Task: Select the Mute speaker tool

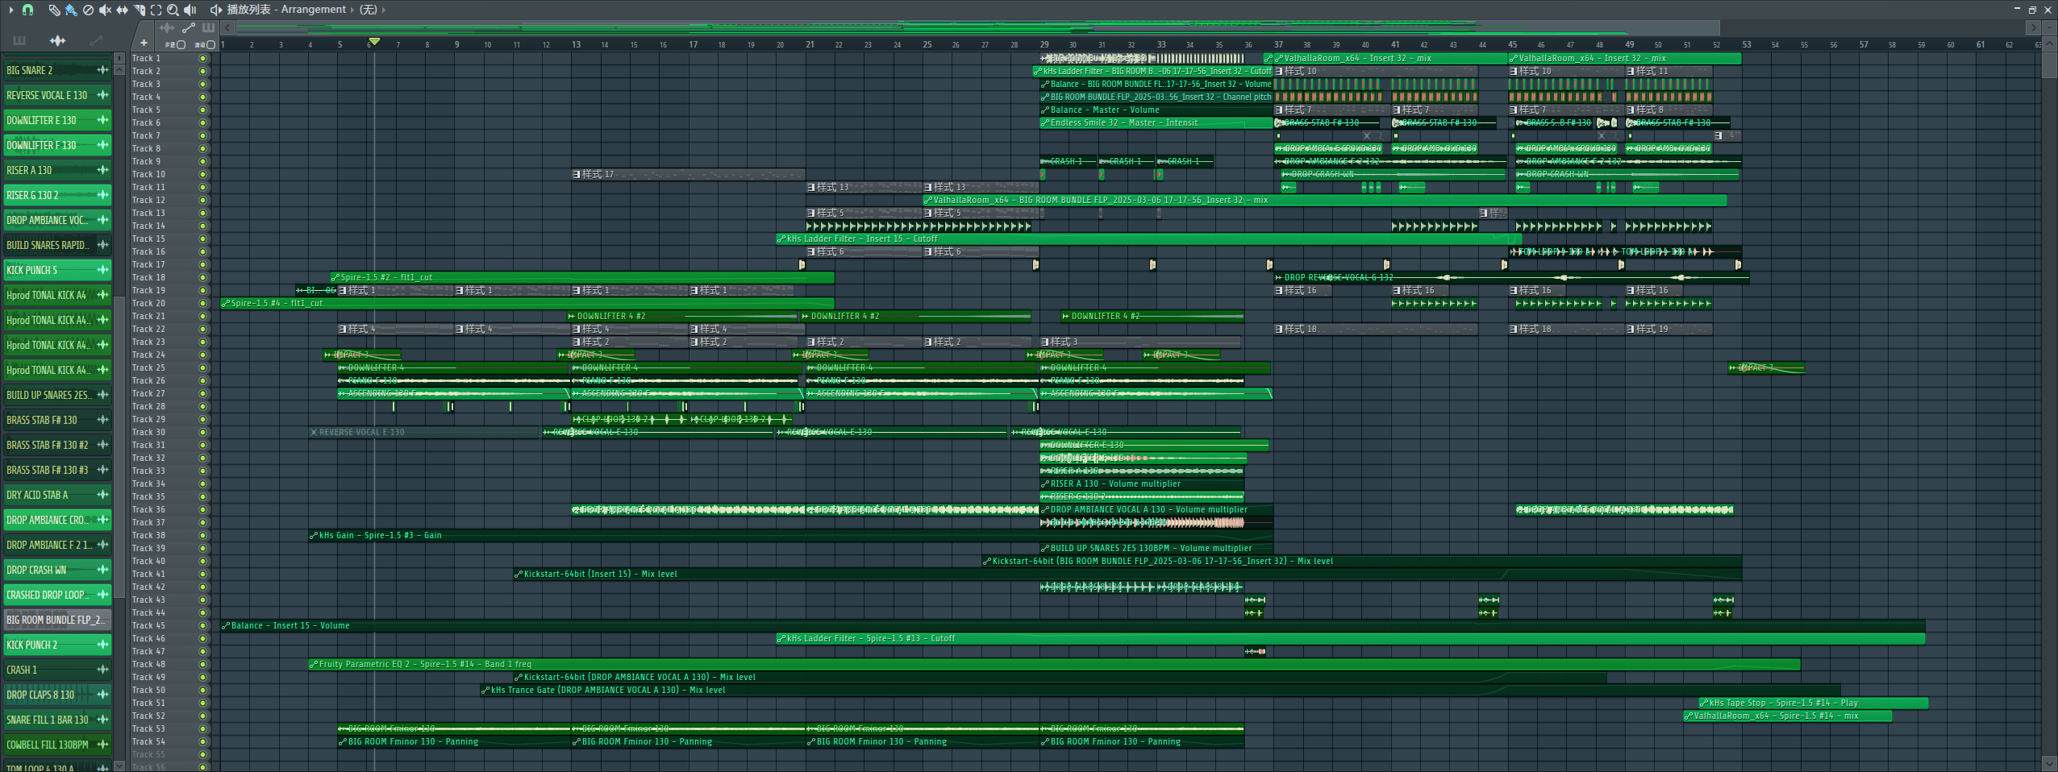Action: click(x=105, y=10)
